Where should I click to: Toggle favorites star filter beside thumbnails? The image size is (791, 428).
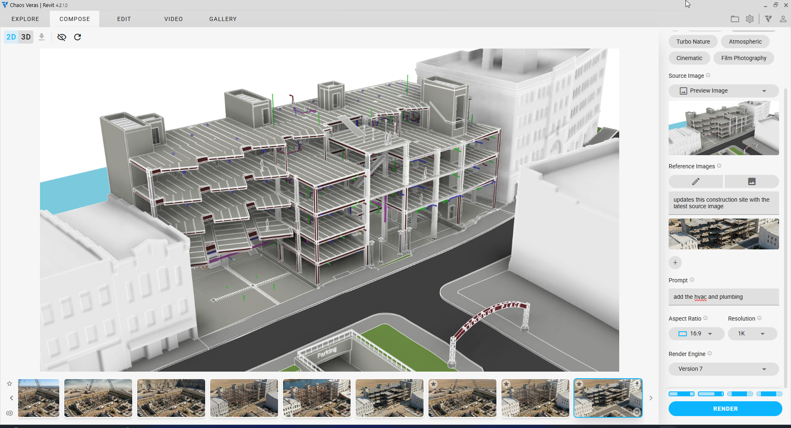(x=9, y=384)
